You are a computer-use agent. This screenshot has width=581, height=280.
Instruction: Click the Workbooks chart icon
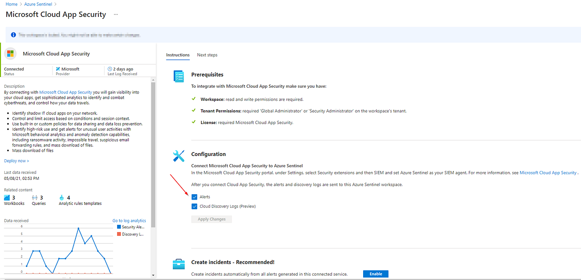pyautogui.click(x=7, y=198)
